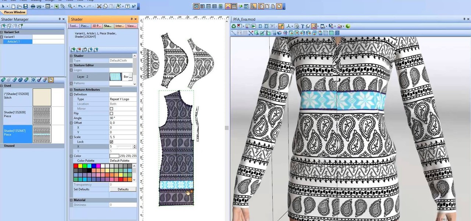Uncheck the Scale Lock checkbox
Image resolution: width=471 pixels, height=221 pixels.
111,142
